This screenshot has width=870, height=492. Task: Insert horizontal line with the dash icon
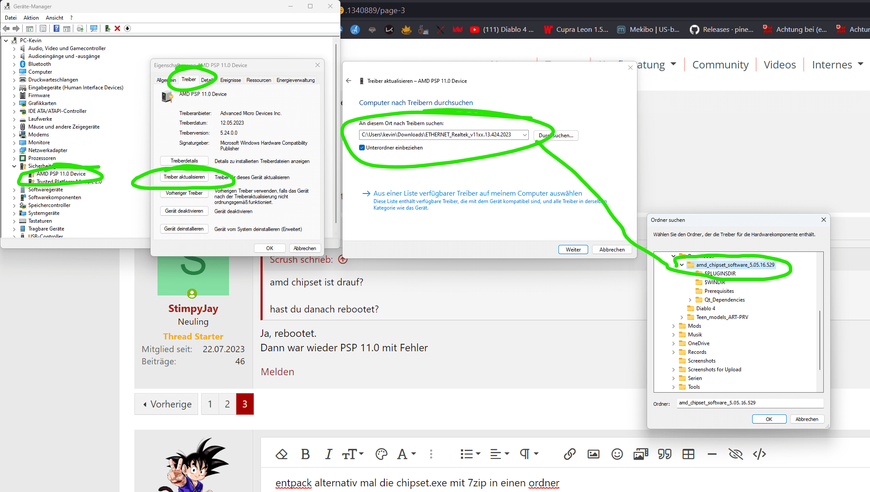[712, 454]
